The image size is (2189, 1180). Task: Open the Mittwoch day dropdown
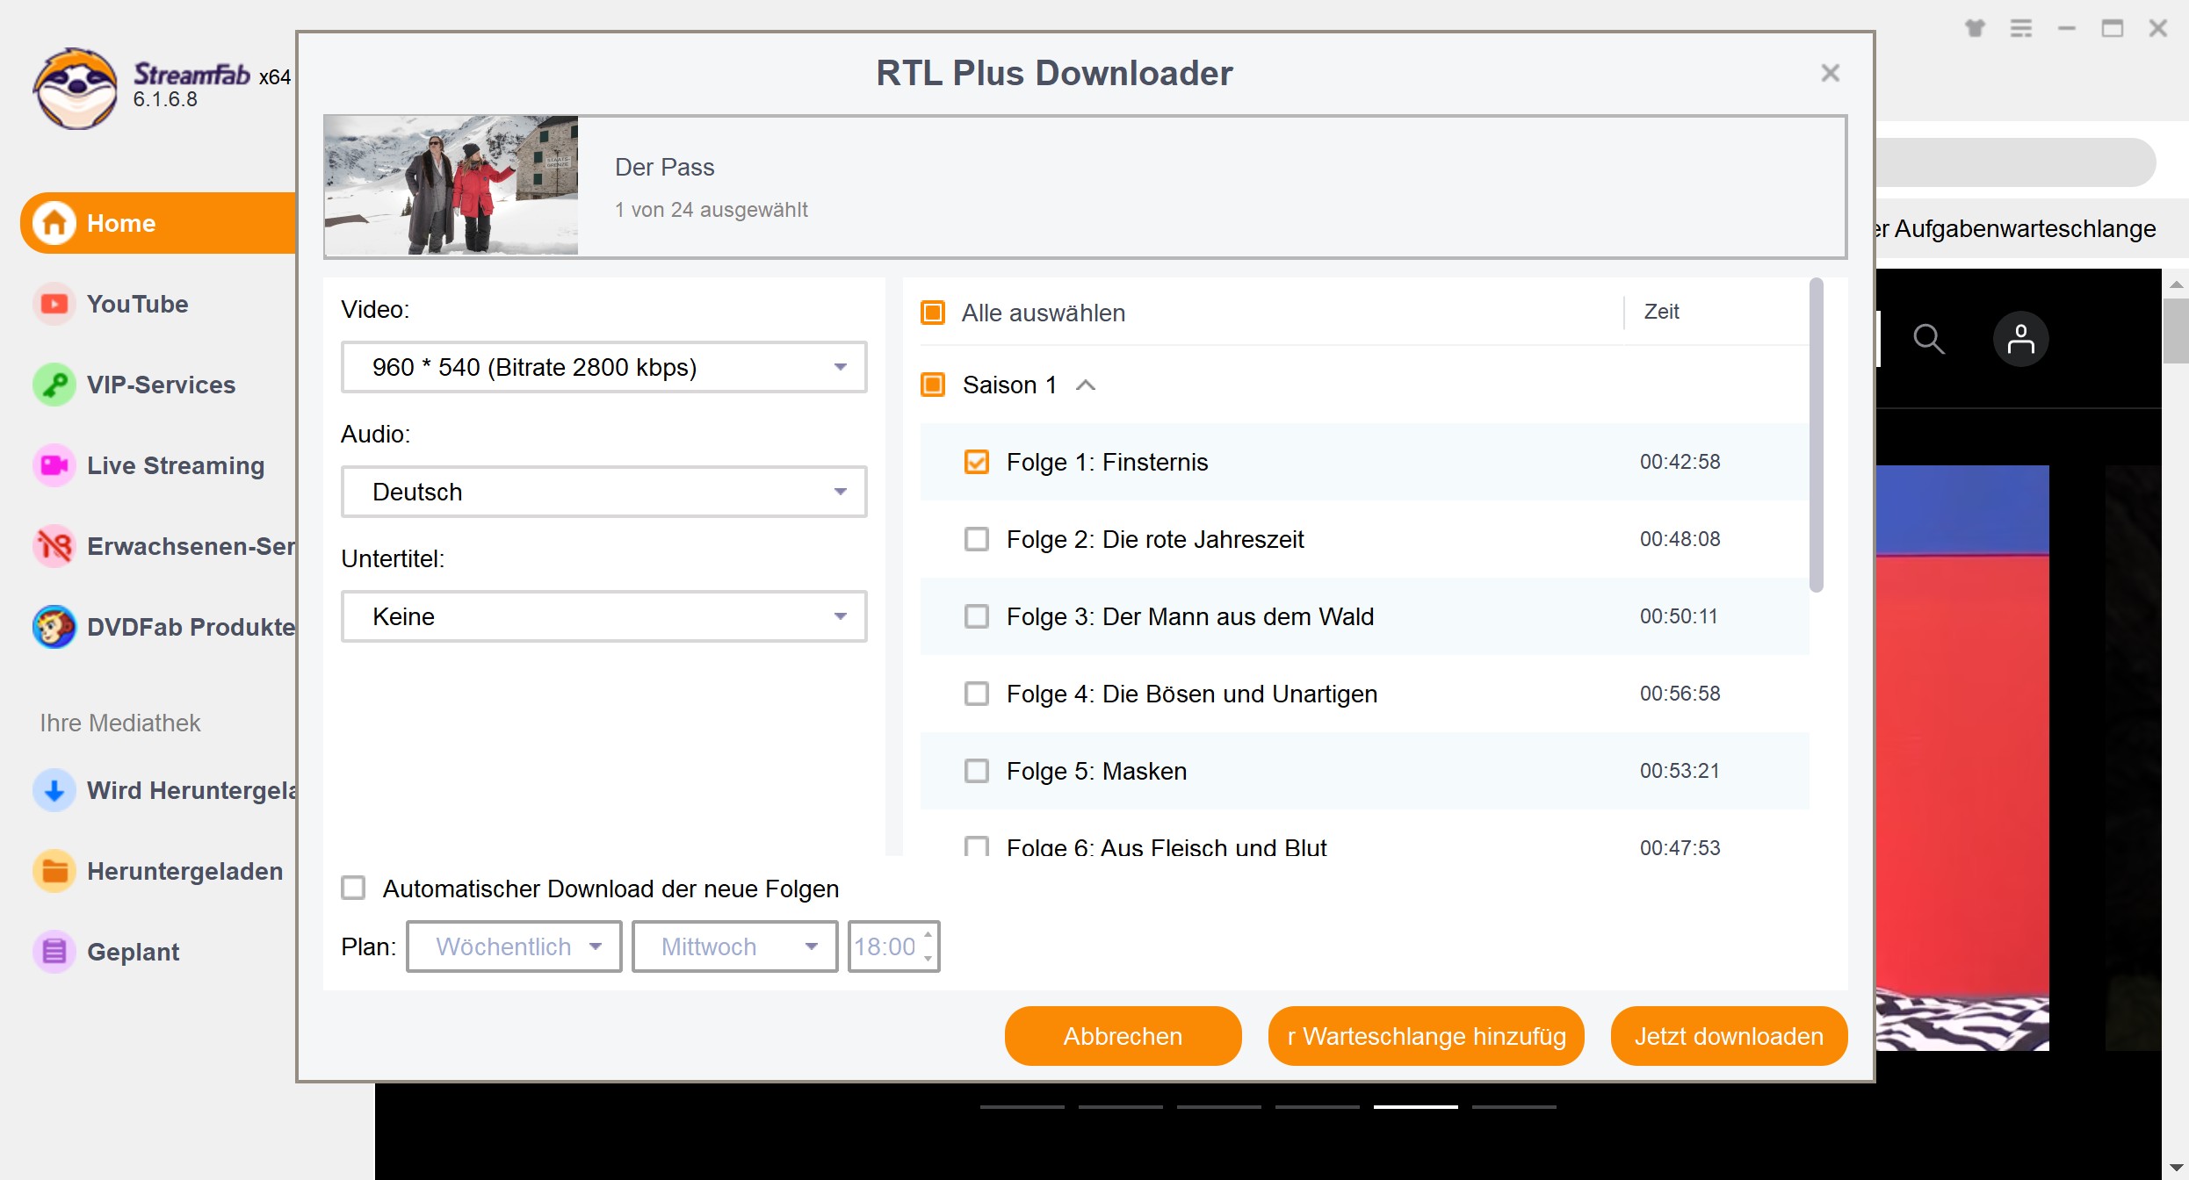(x=734, y=946)
